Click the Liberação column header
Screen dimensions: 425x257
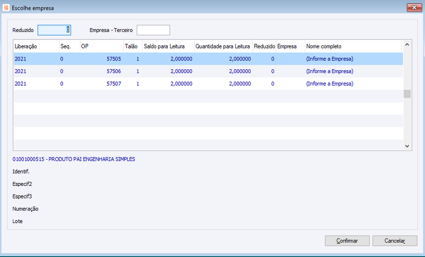tap(36, 46)
